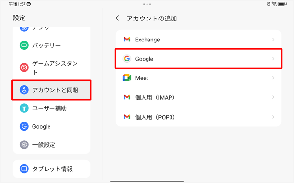Tap the muted notification bell in status bar
Viewport: 294px width, 183px height.
click(269, 4)
